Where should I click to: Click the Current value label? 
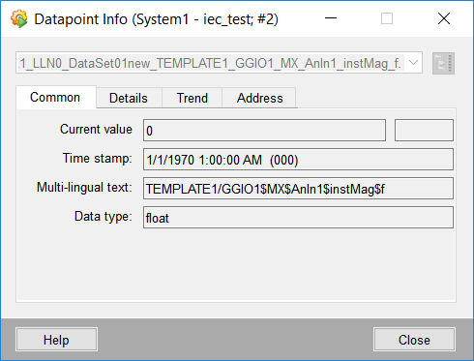[96, 129]
